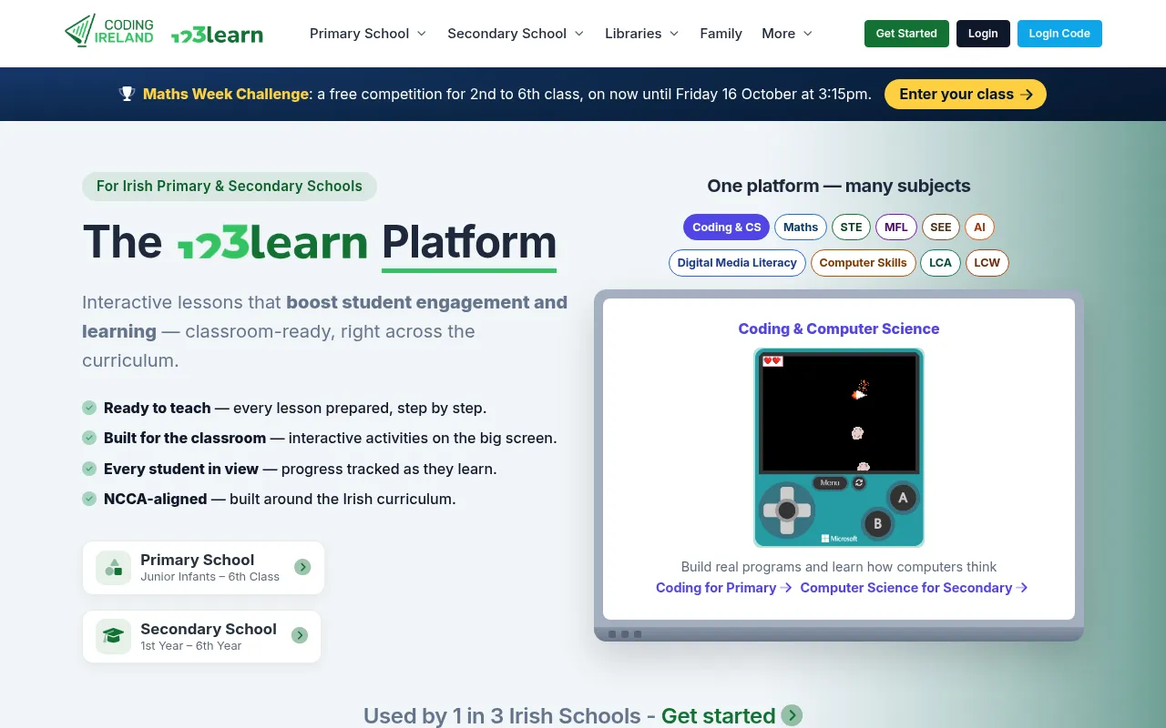Click the black game screen preview

(839, 413)
